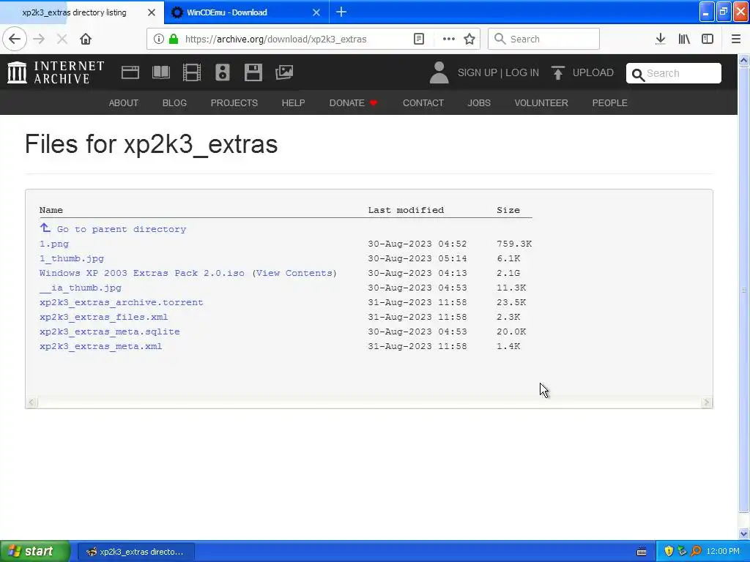The height and width of the screenshot is (562, 750).
Task: Click the user avatar silhouette icon
Action: 439,72
